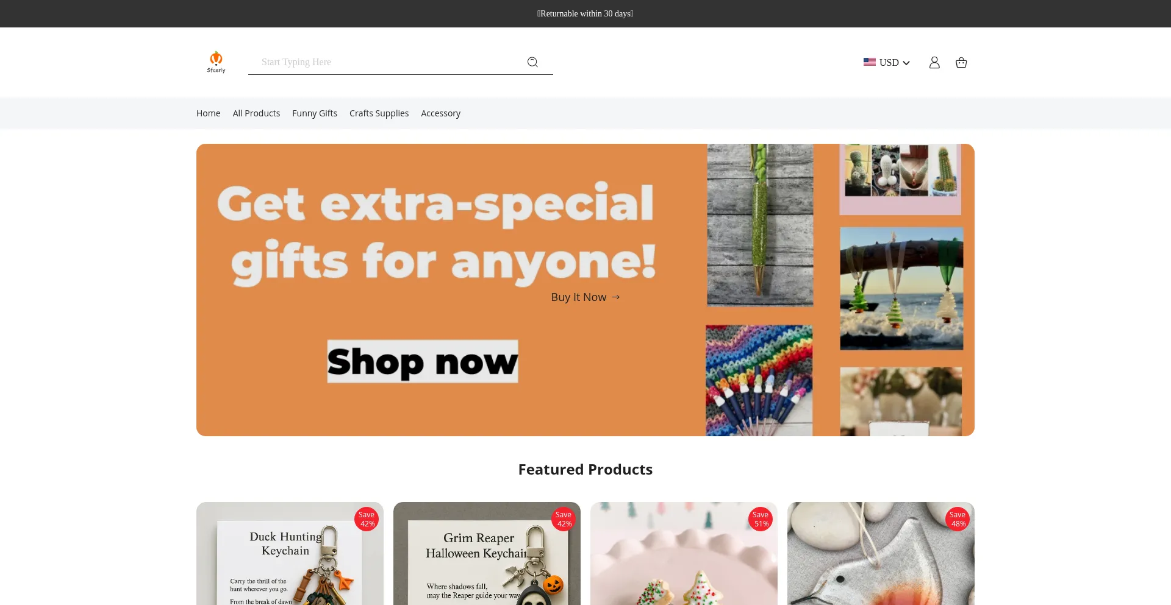Open the shopping basket icon
The width and height of the screenshot is (1171, 605).
pyautogui.click(x=961, y=62)
